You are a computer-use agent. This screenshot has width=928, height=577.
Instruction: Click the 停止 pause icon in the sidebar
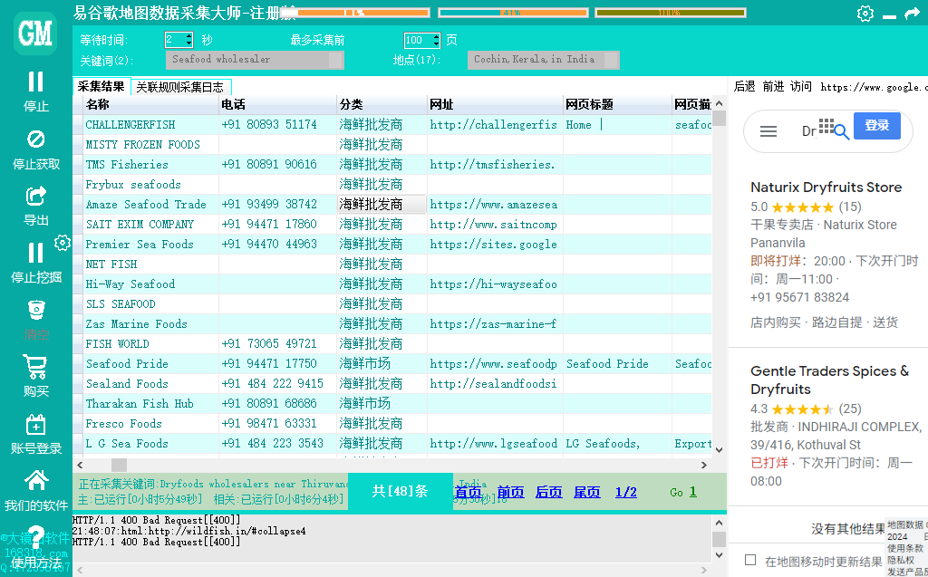(35, 82)
